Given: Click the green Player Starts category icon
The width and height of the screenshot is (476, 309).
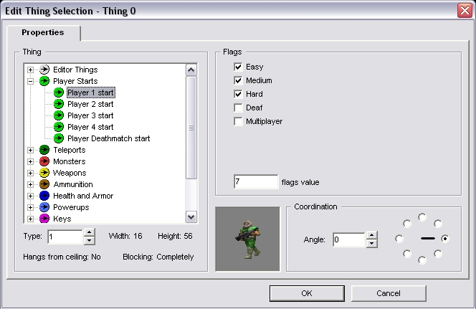Looking at the screenshot, I should 44,81.
